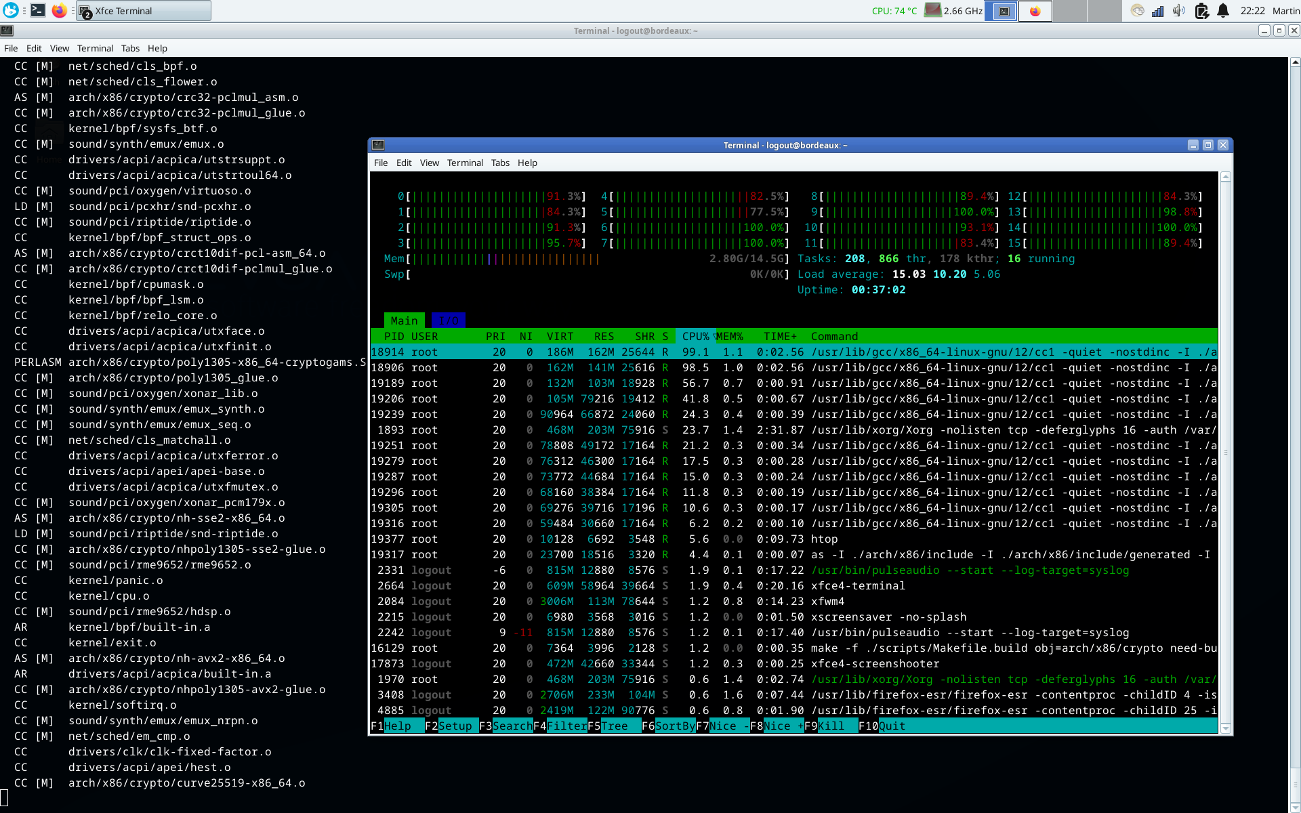The width and height of the screenshot is (1301, 813).
Task: Open notifications bell icon
Action: coord(1223,10)
